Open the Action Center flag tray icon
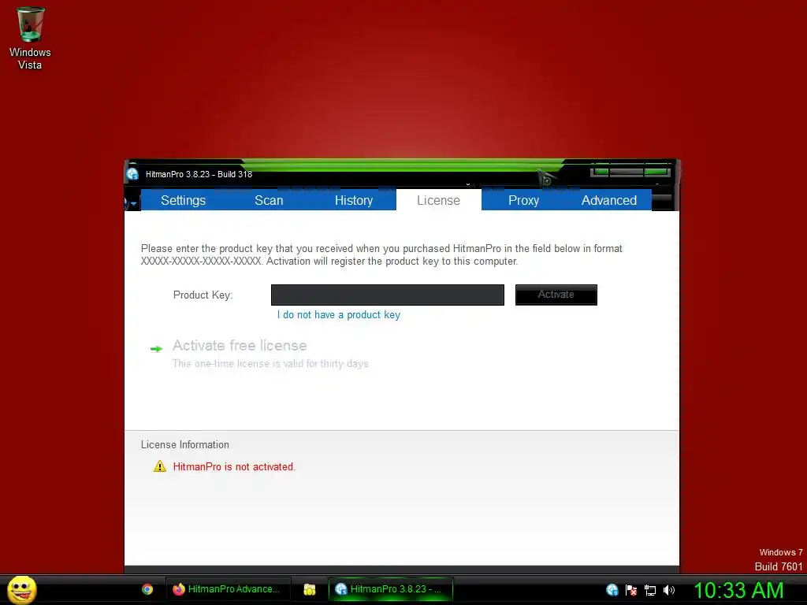 pyautogui.click(x=631, y=590)
